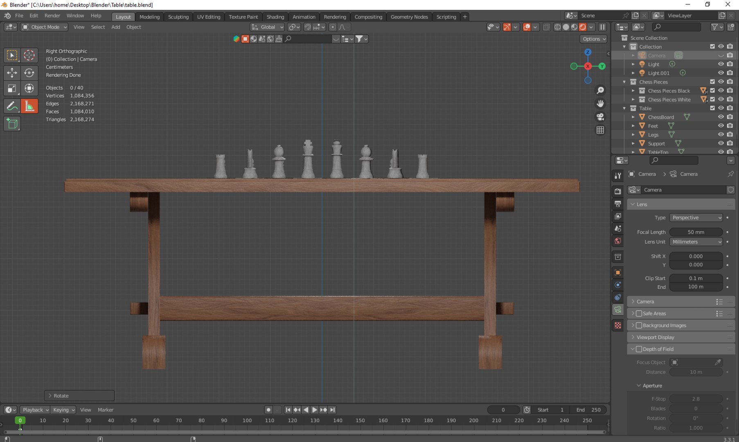Click the current frame number field
Viewport: 739px width, 442px height.
(x=503, y=410)
